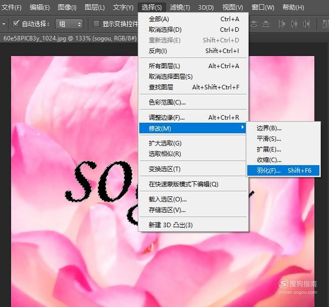Open the tool preset picker arrow
Viewport: 329px width, 307px height.
click(4, 24)
